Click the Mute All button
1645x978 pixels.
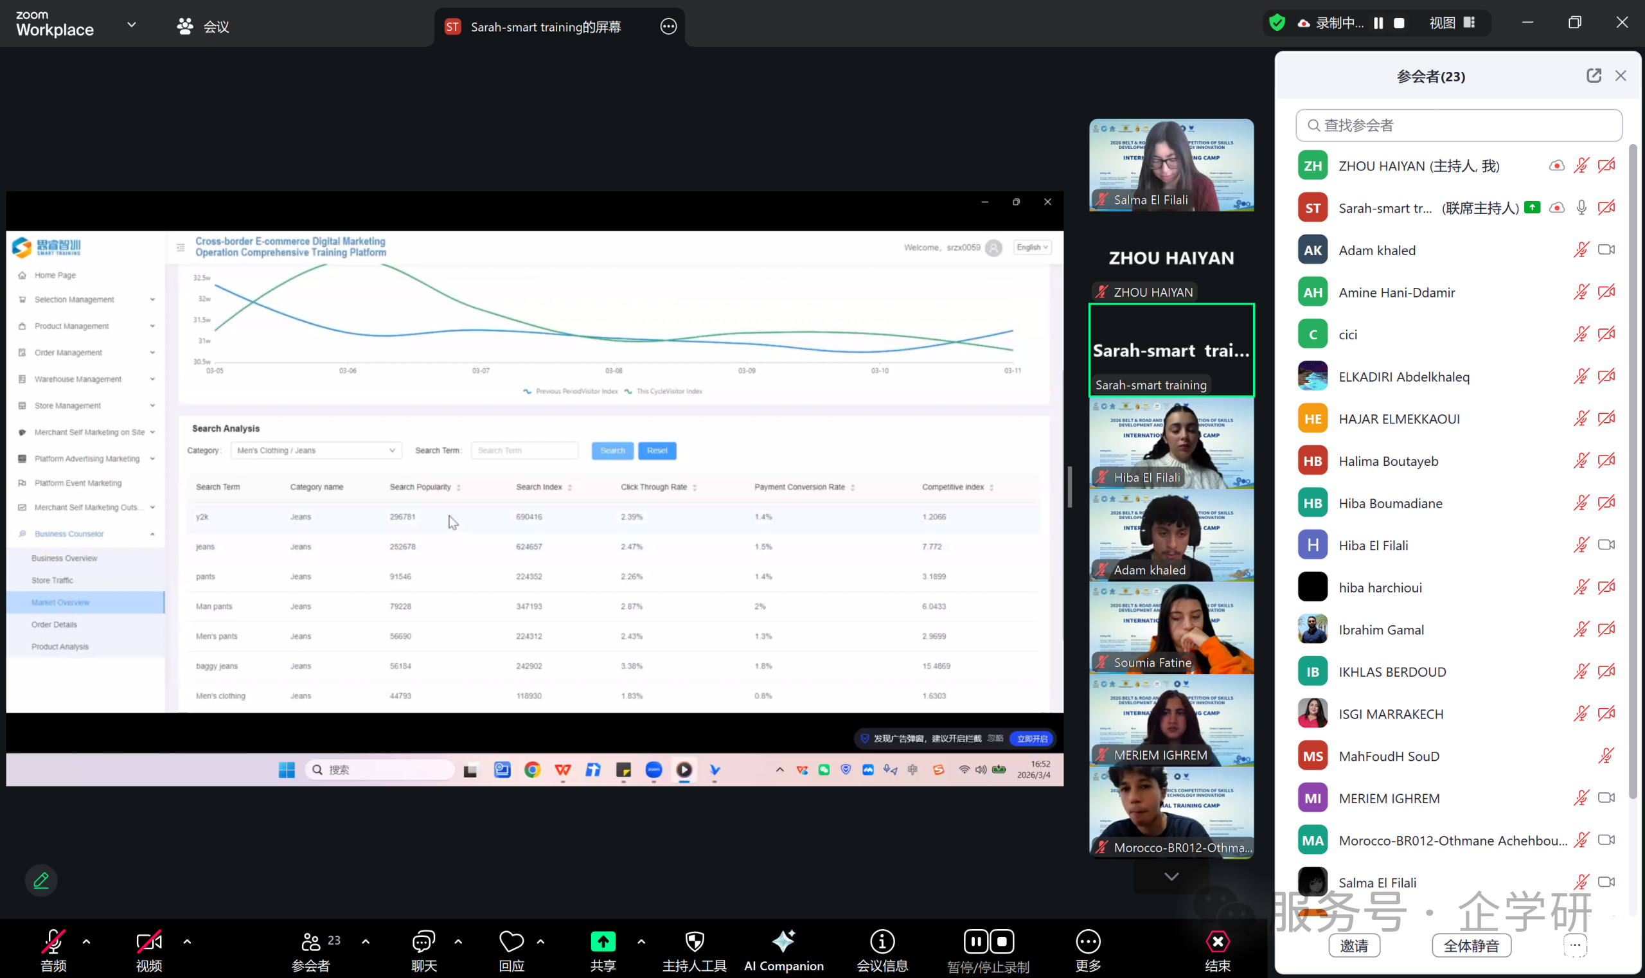tap(1470, 946)
